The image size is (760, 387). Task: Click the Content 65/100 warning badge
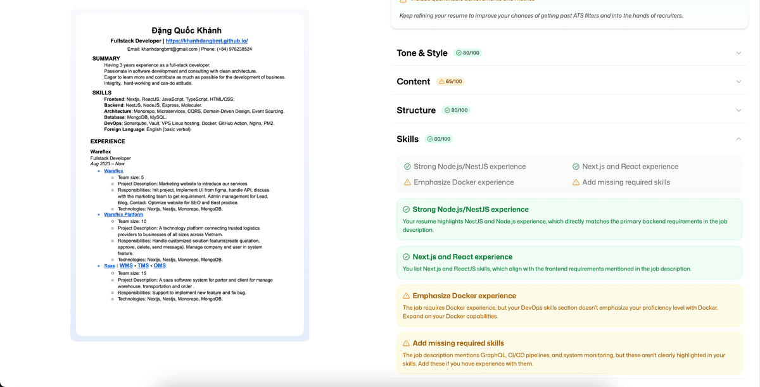(x=450, y=82)
